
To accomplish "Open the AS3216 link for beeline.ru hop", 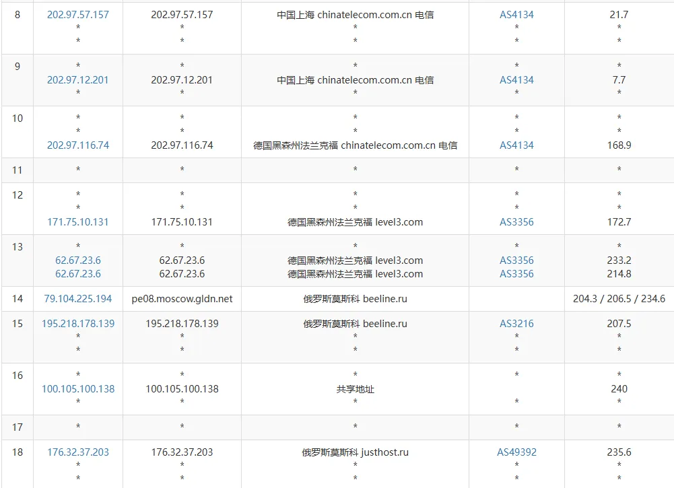I will tap(516, 324).
